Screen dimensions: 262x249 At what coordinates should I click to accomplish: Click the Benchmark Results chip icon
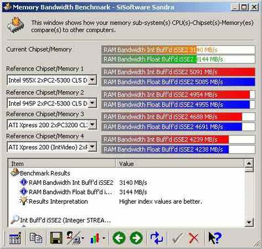click(x=15, y=173)
